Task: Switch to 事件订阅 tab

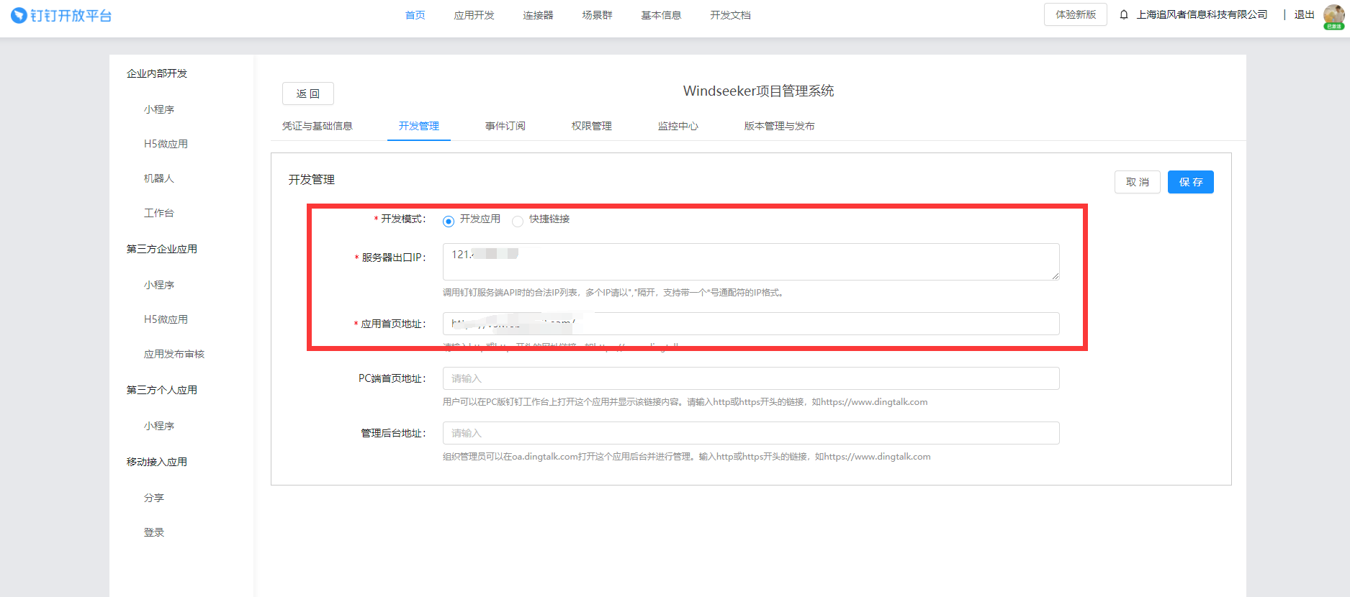Action: point(505,126)
